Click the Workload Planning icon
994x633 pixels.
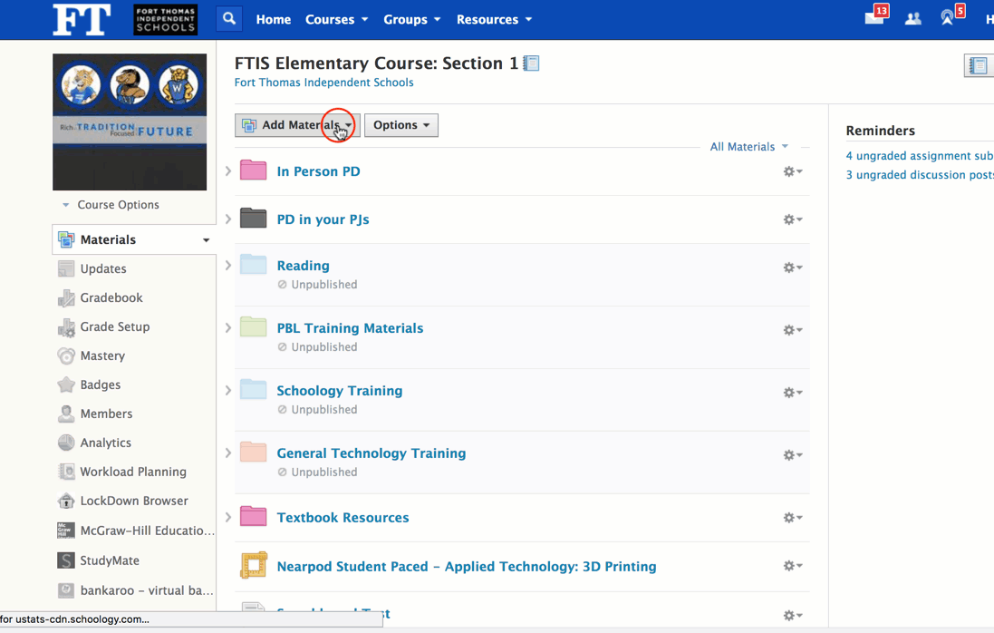(66, 472)
